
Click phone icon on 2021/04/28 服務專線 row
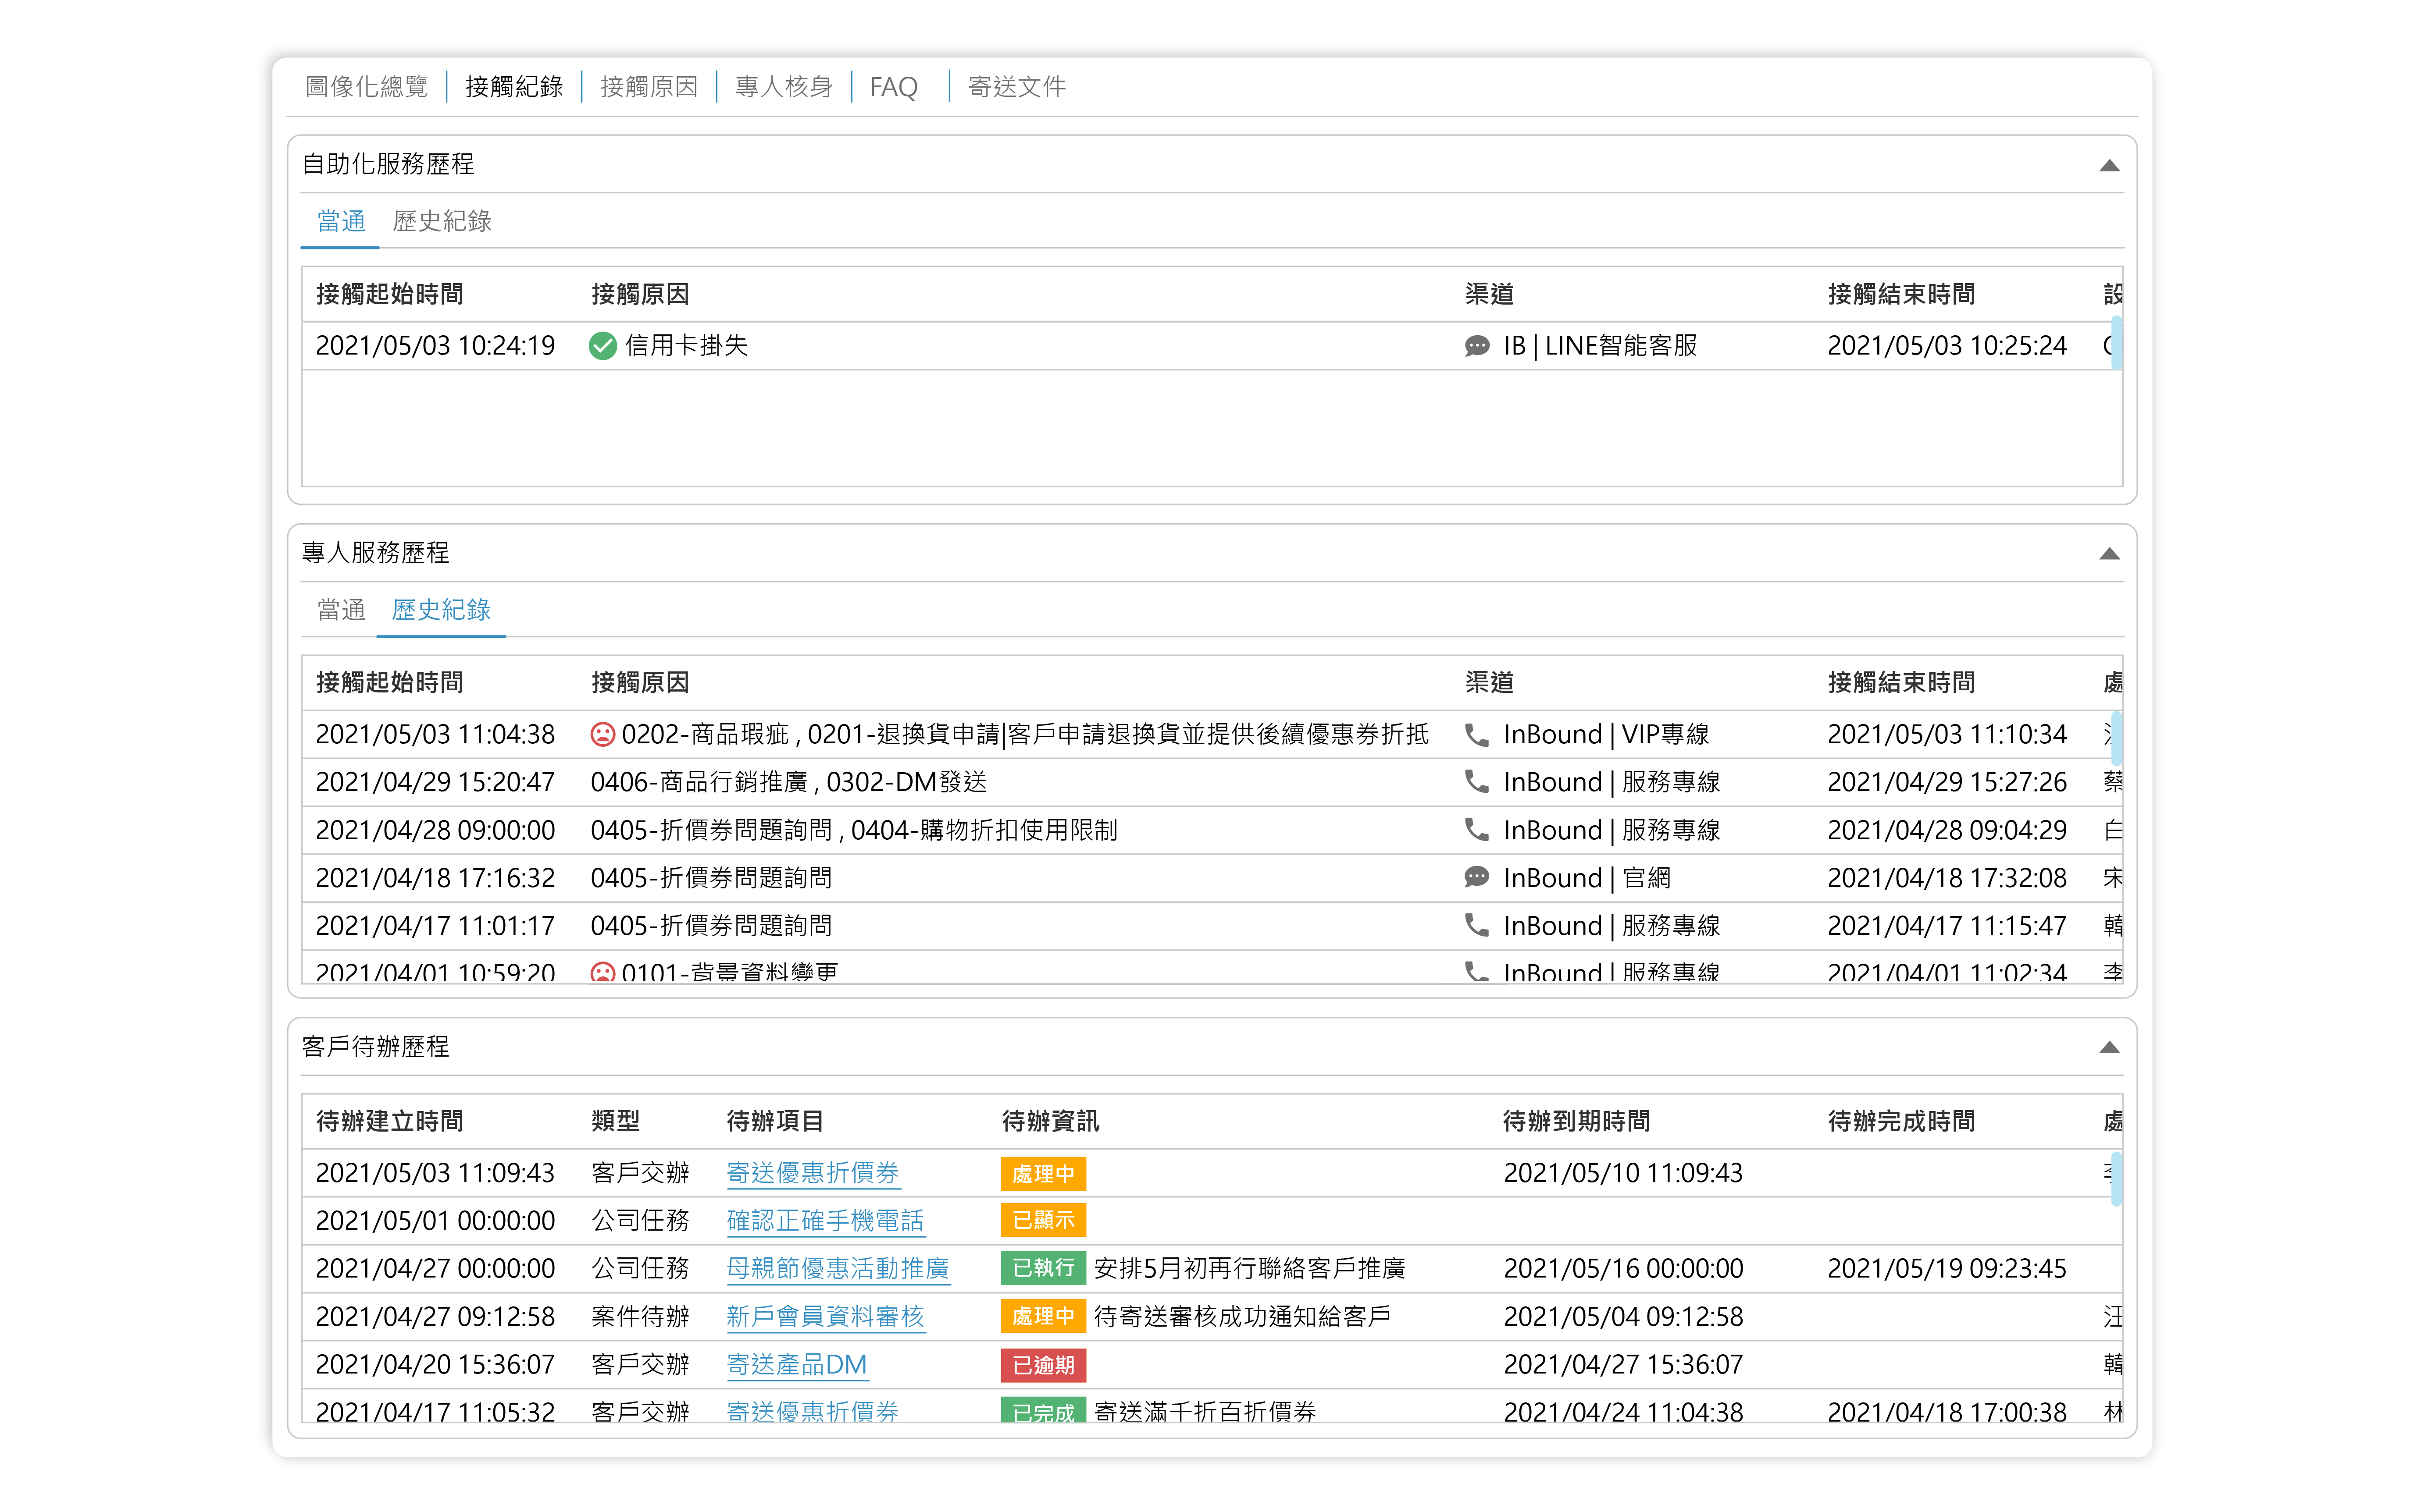(1476, 830)
